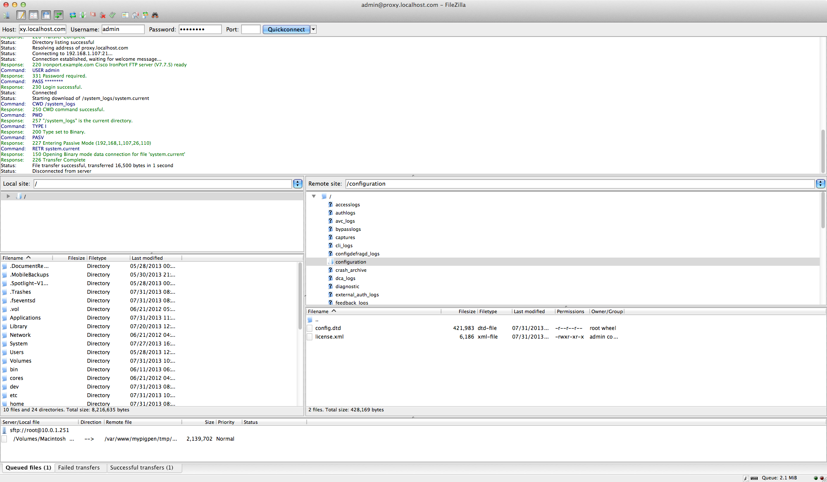Click the Local site path field
Screen dimensions: 827x482
pos(163,183)
